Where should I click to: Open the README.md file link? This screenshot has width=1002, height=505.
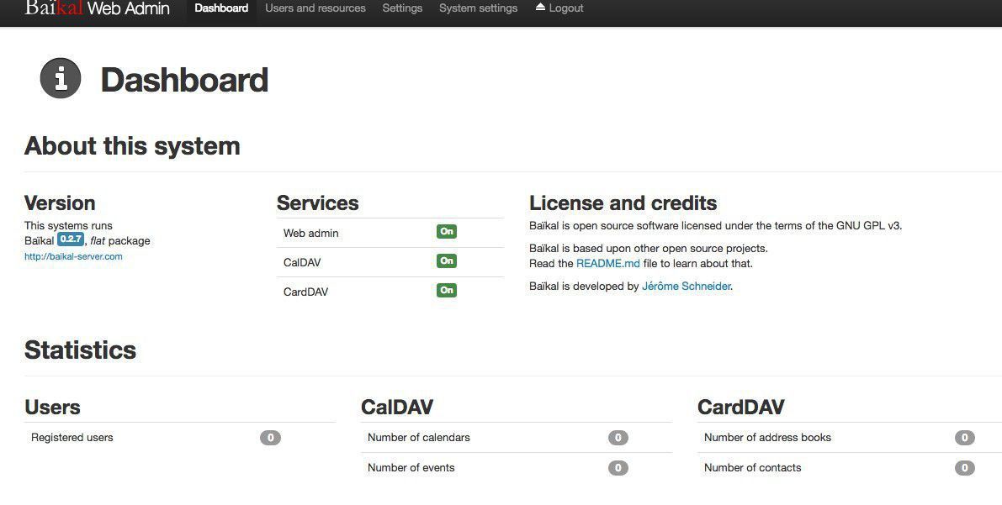607,264
